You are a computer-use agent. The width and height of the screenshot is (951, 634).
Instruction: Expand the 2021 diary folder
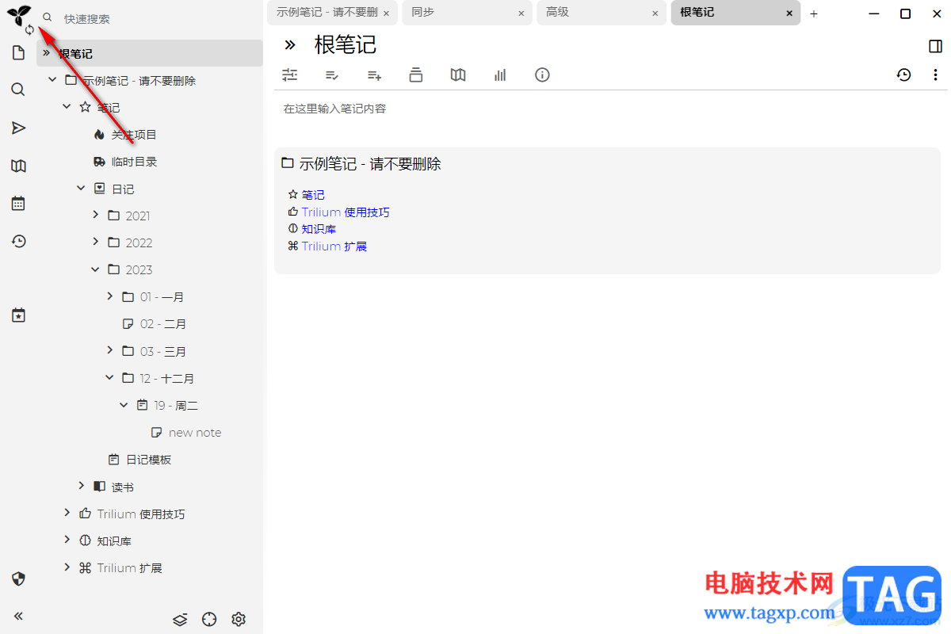pyautogui.click(x=95, y=216)
